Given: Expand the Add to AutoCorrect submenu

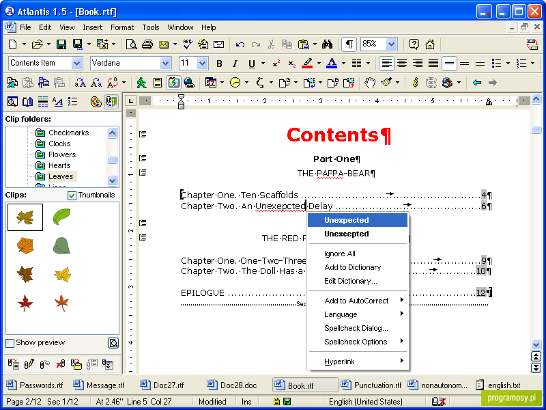Looking at the screenshot, I should pos(358,301).
